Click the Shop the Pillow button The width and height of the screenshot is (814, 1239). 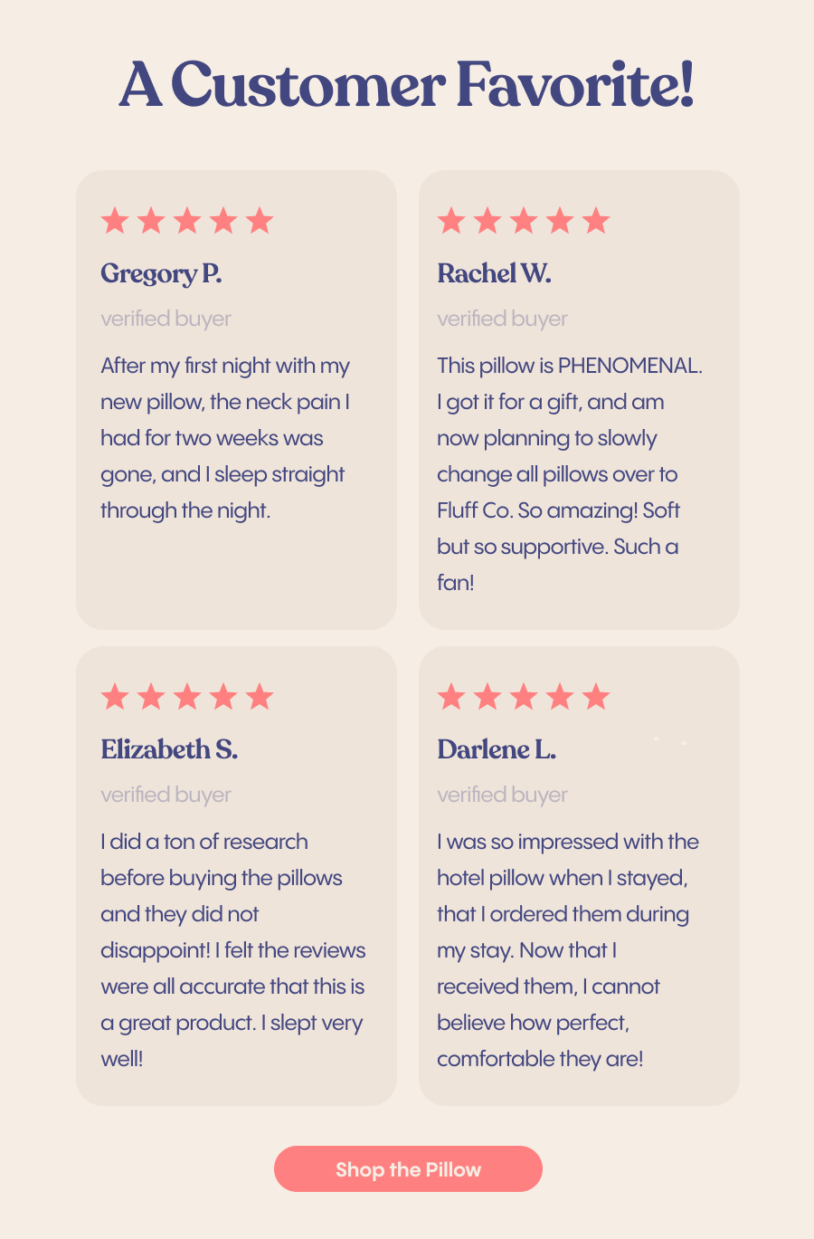pos(408,1168)
